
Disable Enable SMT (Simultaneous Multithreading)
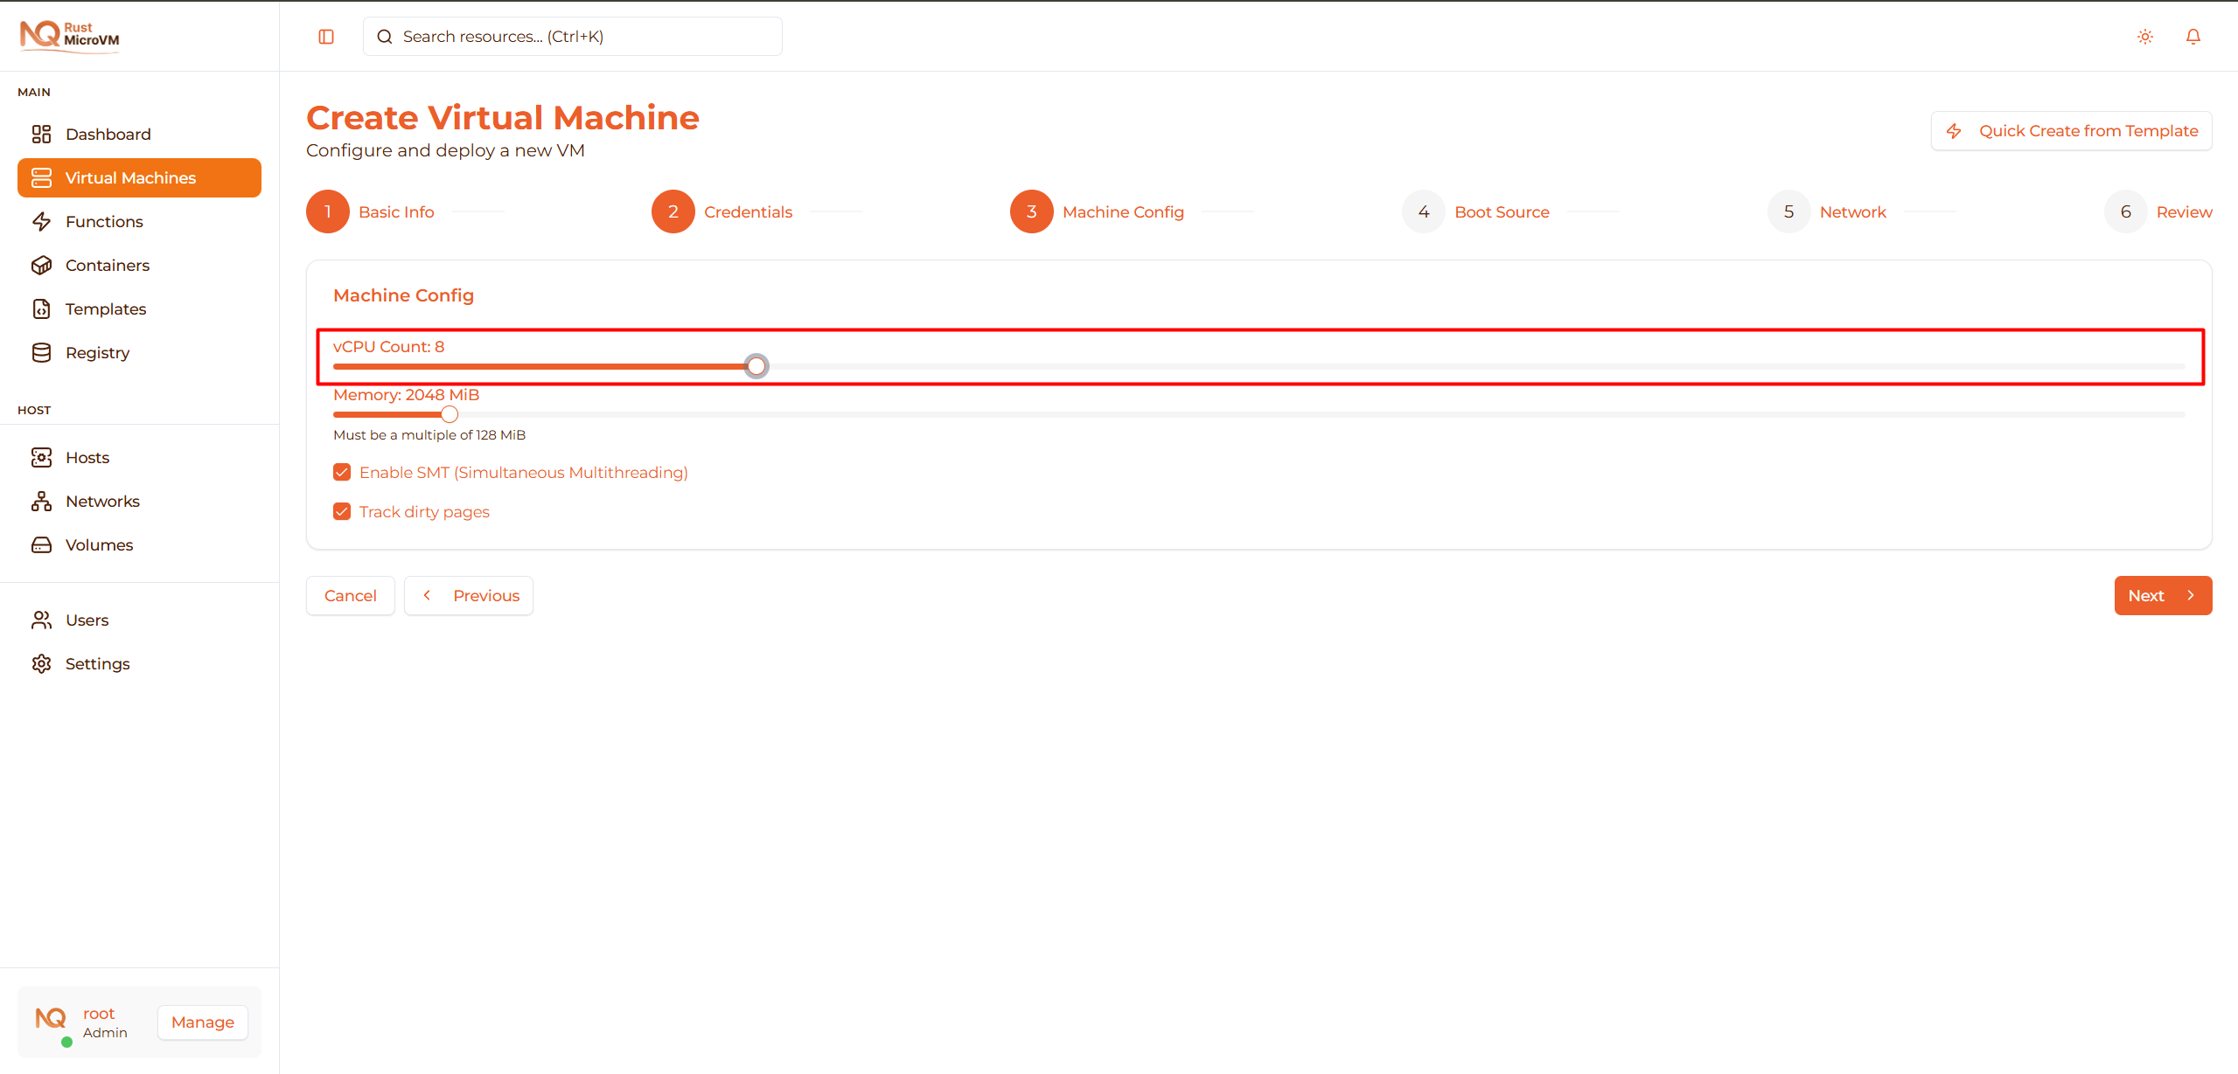click(342, 471)
